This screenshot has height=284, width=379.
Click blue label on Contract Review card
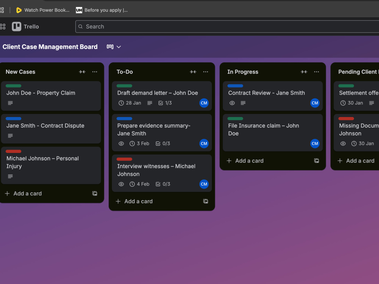click(x=235, y=86)
